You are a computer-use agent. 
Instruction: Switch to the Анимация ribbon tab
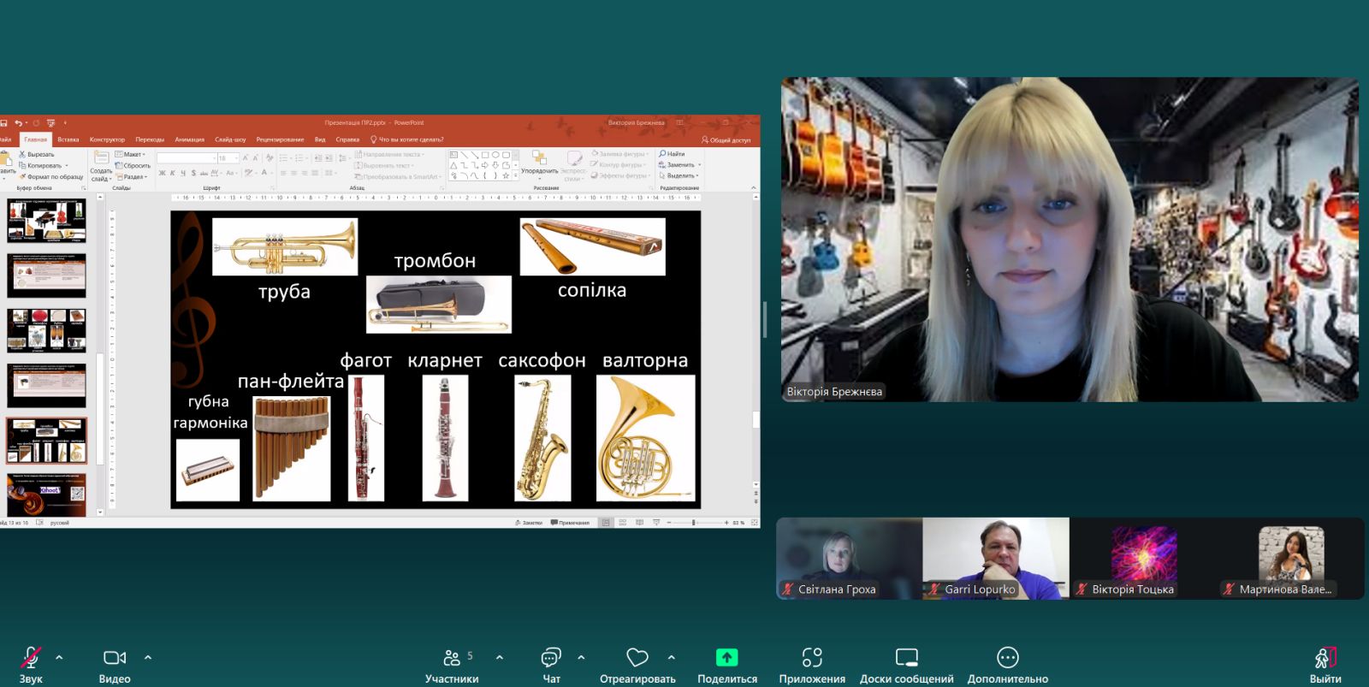189,139
